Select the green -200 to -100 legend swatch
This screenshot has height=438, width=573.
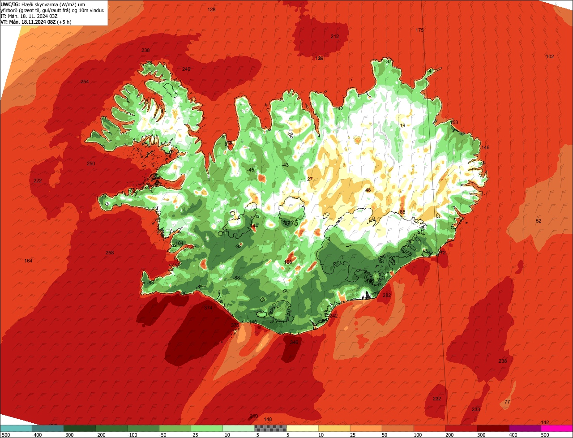click(111, 428)
